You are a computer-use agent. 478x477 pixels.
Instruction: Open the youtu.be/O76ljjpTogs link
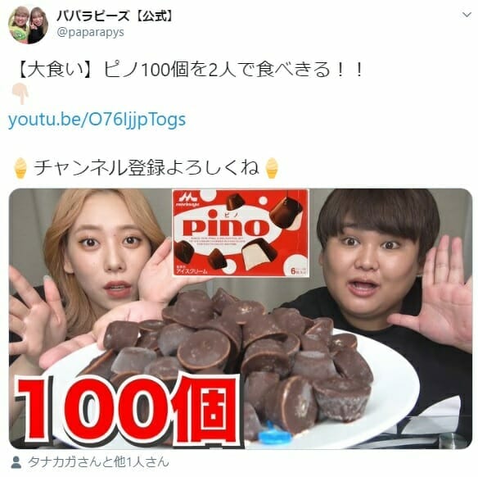tap(97, 120)
